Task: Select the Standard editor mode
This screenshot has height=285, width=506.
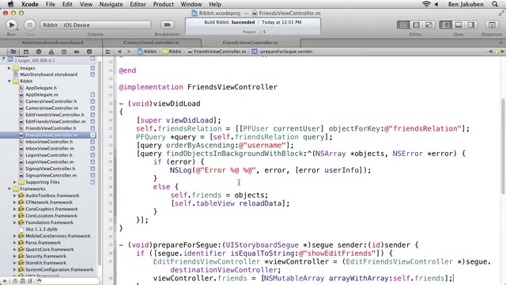Action: [403, 25]
